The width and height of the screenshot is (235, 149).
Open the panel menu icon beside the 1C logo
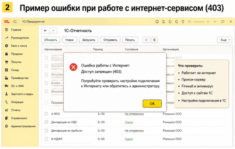(15, 22)
